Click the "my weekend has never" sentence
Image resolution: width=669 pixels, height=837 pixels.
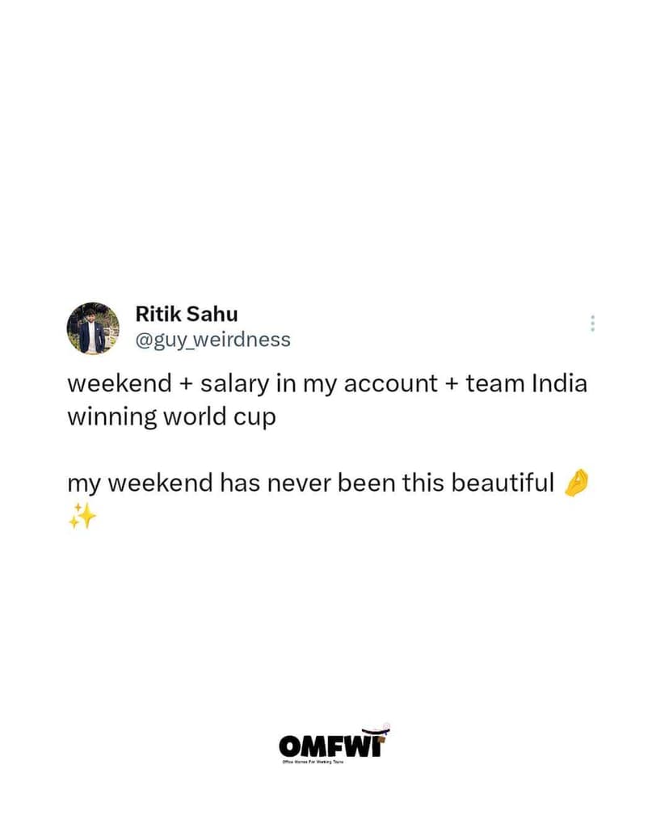click(x=311, y=483)
